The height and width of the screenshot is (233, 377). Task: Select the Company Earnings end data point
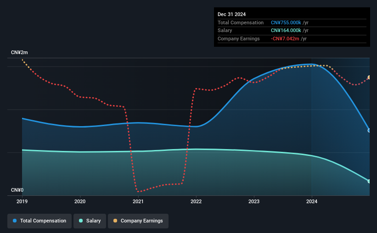click(369, 78)
